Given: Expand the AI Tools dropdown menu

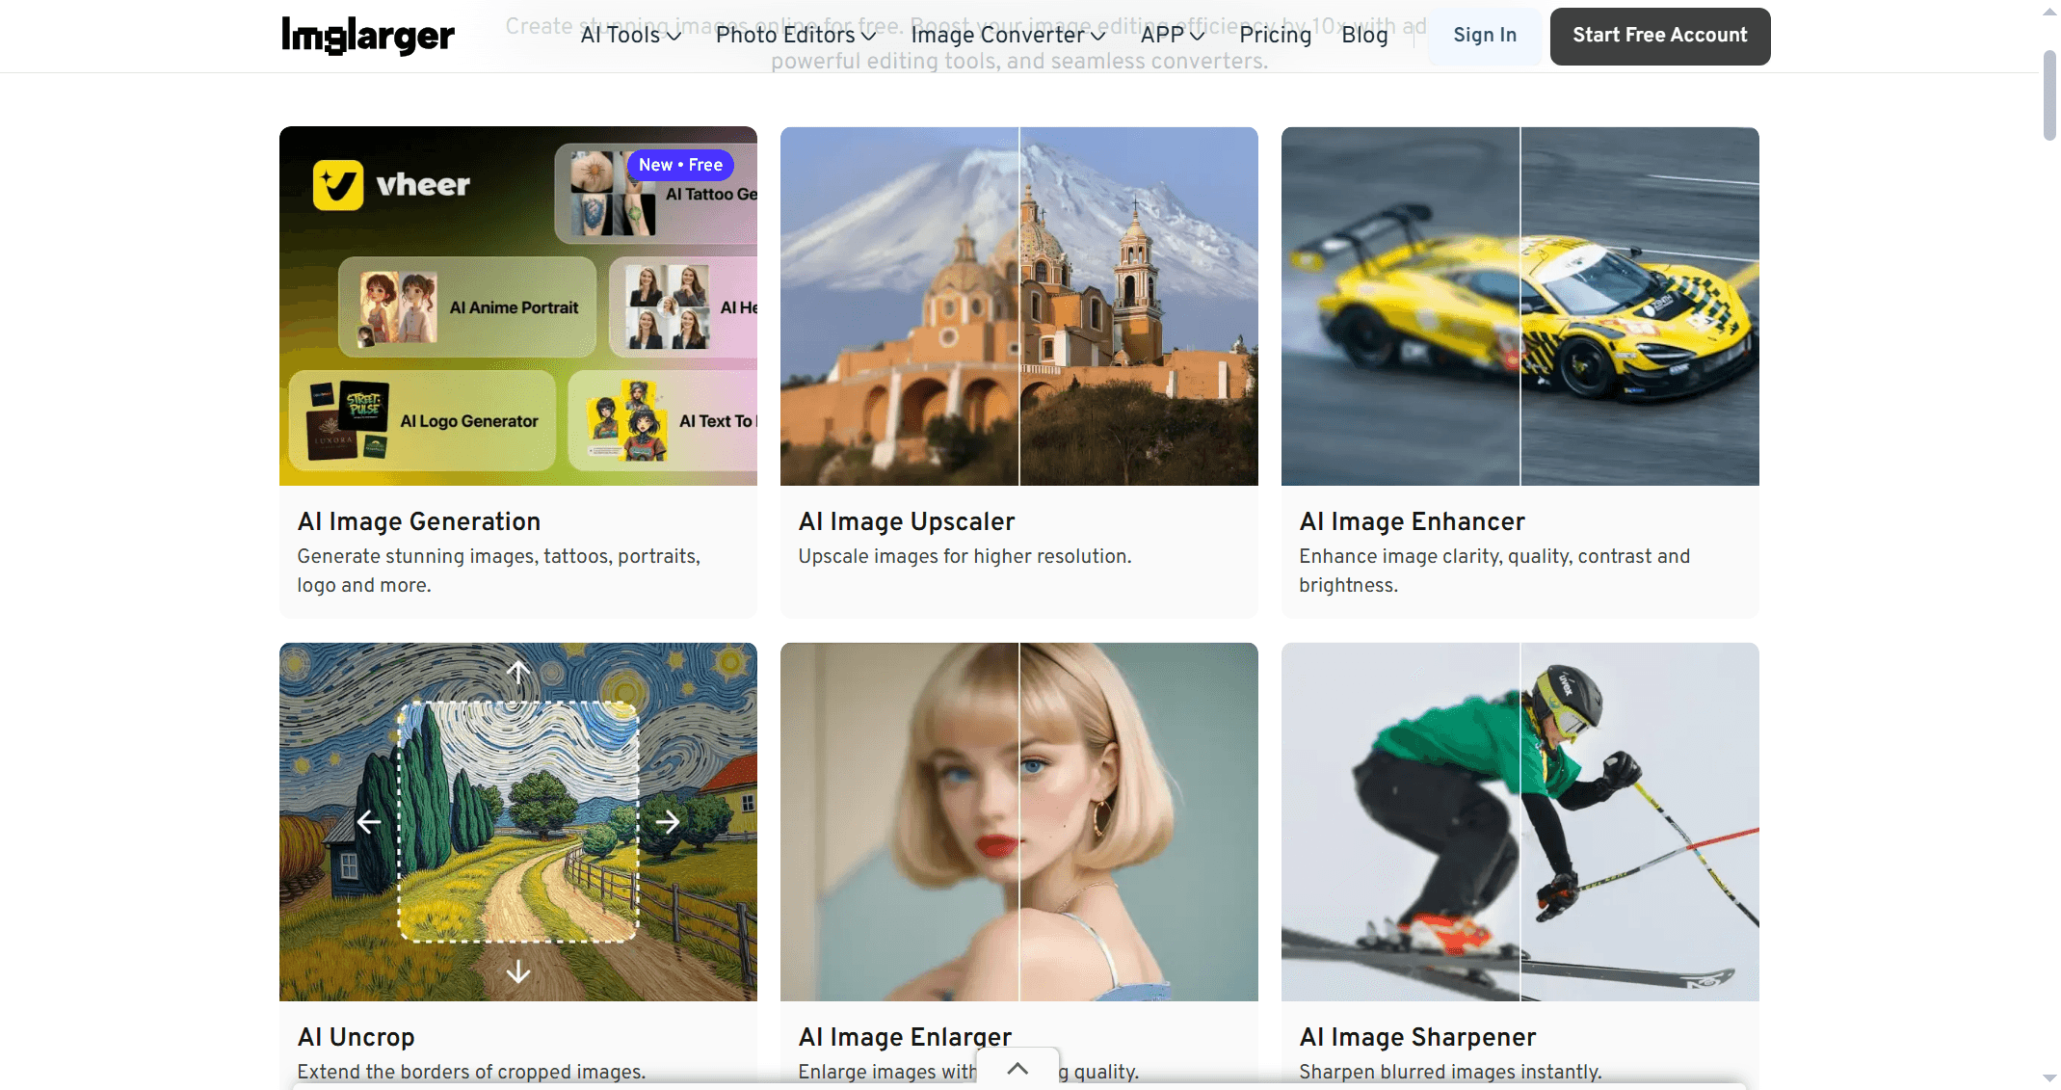Looking at the screenshot, I should pos(630,36).
